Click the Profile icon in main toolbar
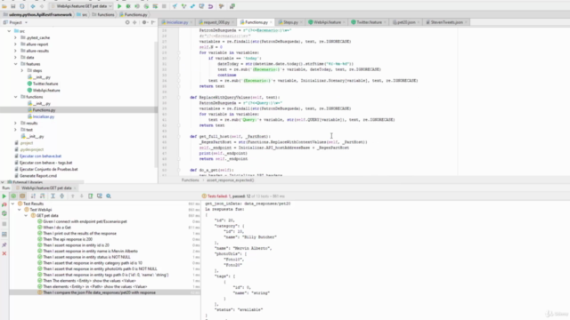Screen dimensions: 570x320 click(x=146, y=6)
